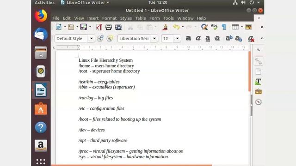Open the New document dropdown arrow
Viewport: 296px width, 166px height.
[65, 27]
